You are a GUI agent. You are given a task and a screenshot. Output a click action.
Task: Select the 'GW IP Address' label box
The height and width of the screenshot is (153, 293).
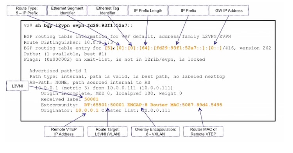click(x=229, y=11)
